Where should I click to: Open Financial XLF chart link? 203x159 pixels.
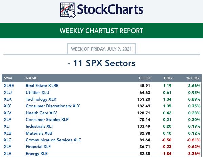[38, 147]
